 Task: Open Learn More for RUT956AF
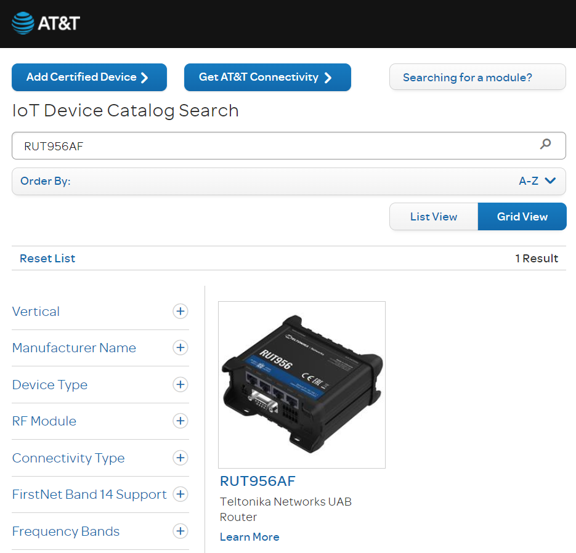(x=249, y=537)
